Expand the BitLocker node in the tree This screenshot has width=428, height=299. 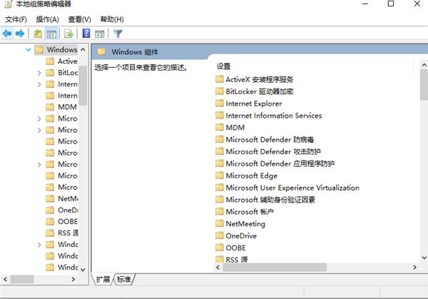39,73
